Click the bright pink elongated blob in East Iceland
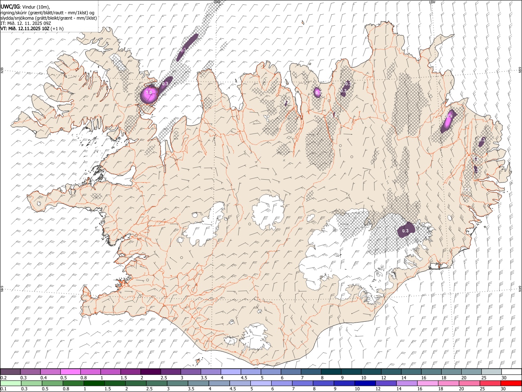Screen dimensions: 522x392 pyautogui.click(x=448, y=121)
